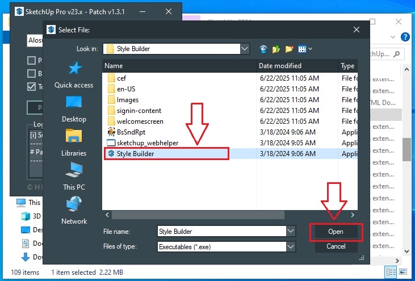Expand the Look in folder dropdown
415x281 pixels.
tap(245, 49)
